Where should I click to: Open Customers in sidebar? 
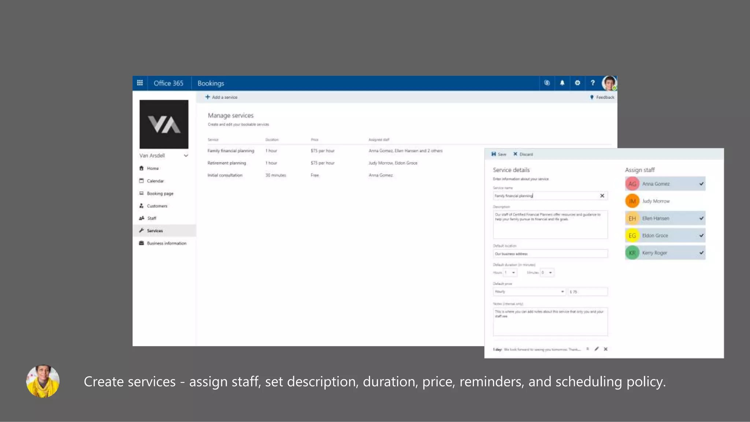tap(164, 206)
